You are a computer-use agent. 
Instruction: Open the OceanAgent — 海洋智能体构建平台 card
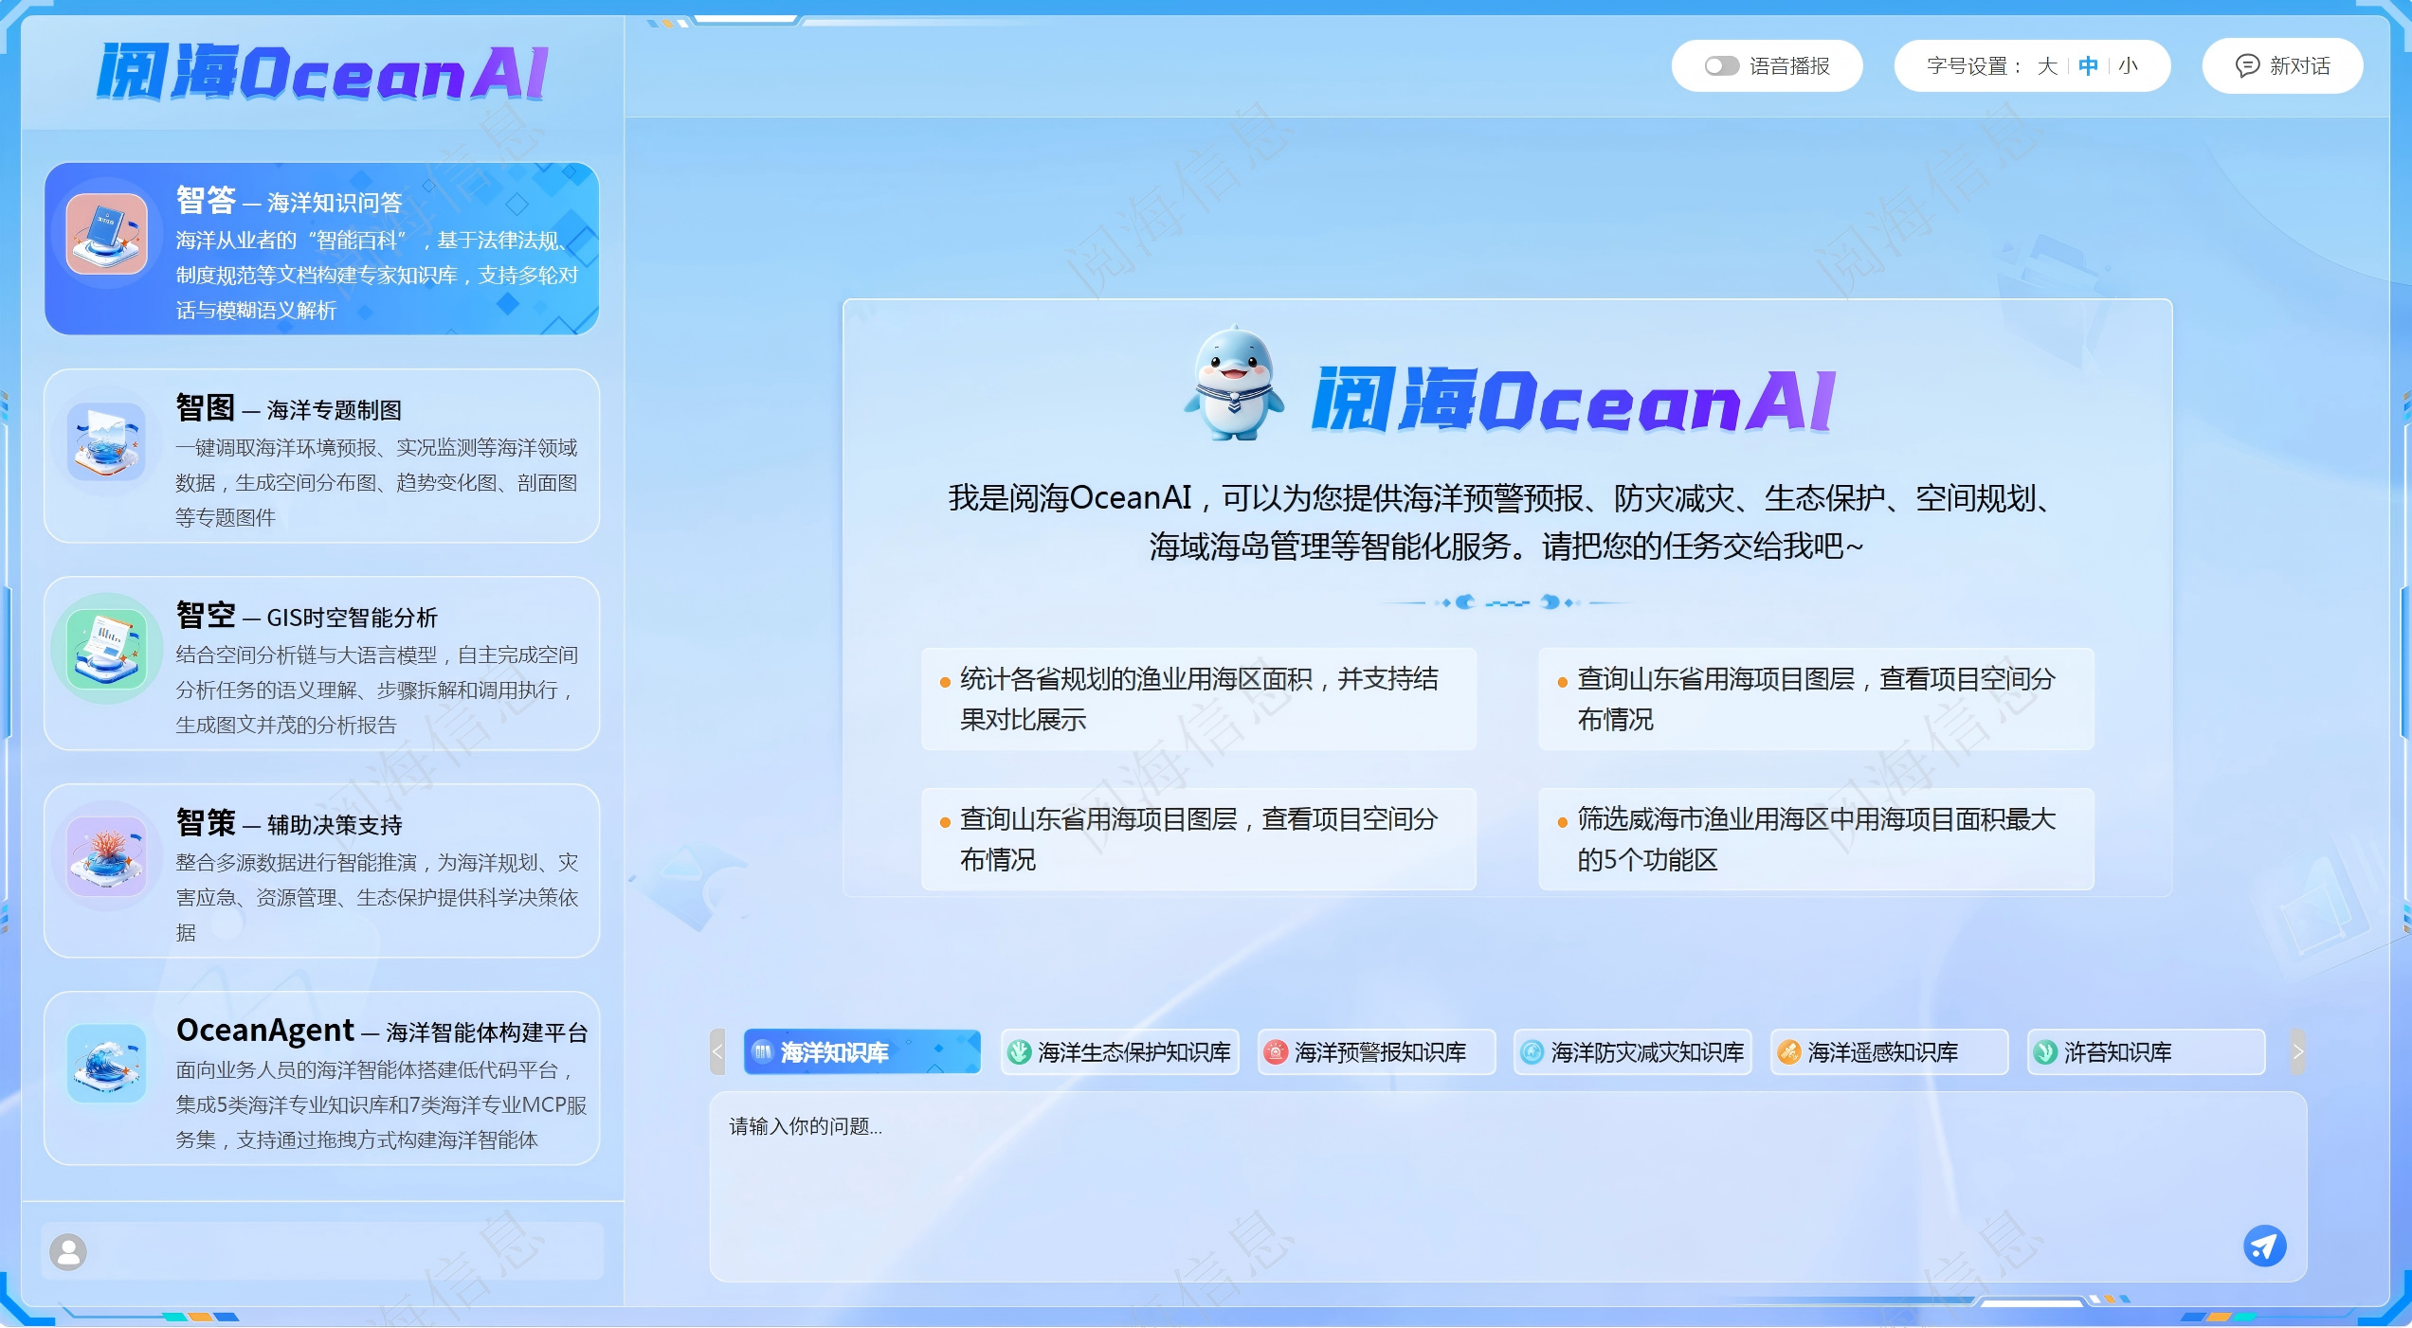(x=321, y=1078)
